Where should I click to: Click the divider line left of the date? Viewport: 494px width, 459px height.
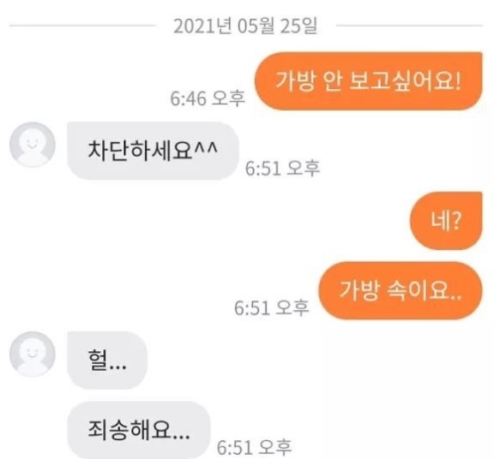point(82,26)
